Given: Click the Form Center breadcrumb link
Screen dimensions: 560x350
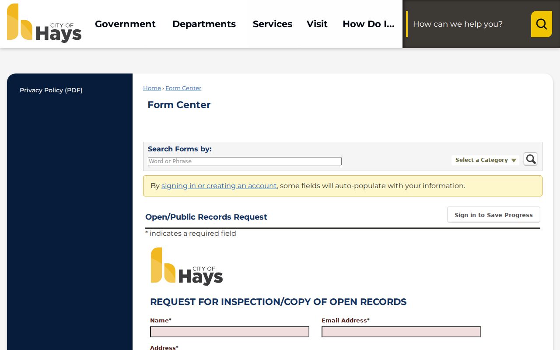Looking at the screenshot, I should (x=183, y=88).
